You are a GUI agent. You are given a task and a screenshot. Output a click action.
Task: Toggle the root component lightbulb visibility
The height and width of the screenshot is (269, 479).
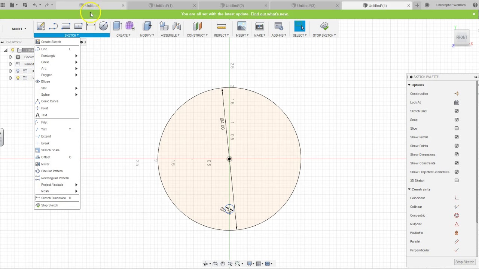[12, 50]
